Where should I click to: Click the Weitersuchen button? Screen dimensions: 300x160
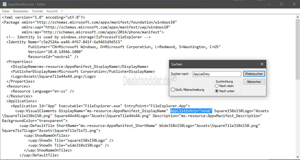point(254,74)
